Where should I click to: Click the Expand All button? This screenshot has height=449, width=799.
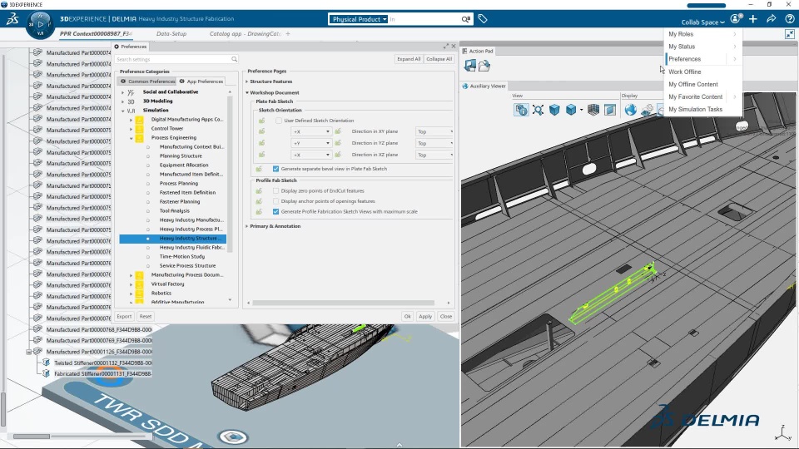click(x=409, y=59)
